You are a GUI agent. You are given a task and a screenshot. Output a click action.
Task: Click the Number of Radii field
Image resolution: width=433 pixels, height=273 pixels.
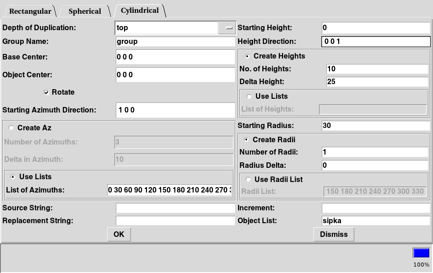(375, 152)
